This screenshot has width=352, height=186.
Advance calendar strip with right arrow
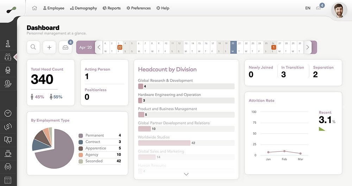[307, 47]
